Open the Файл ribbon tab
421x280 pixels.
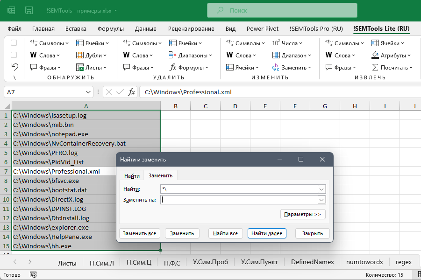click(x=14, y=28)
